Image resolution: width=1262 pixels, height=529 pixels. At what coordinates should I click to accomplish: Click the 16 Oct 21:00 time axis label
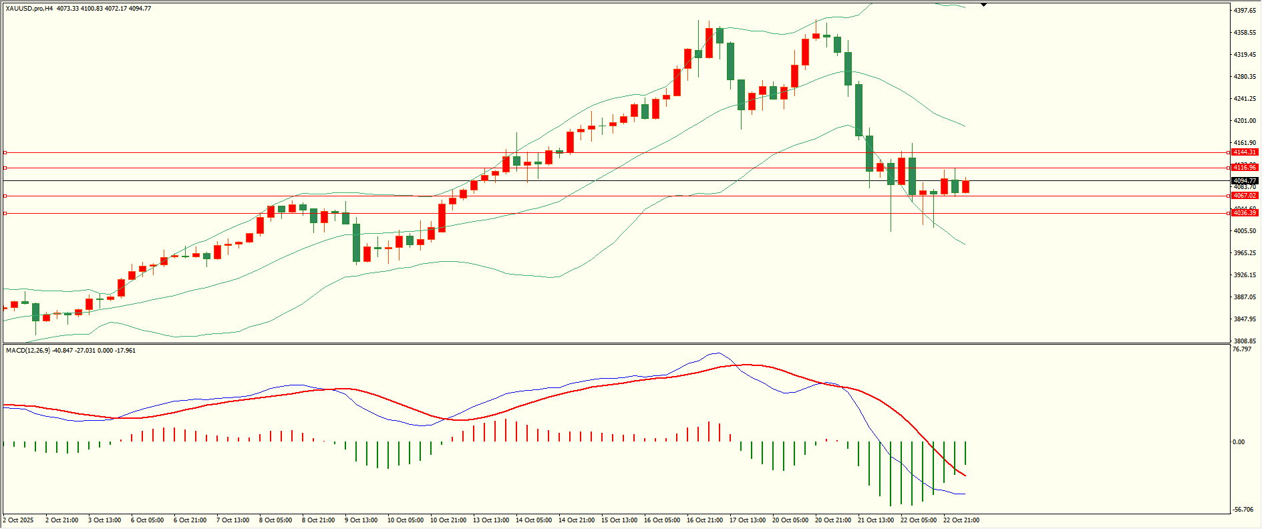coord(704,520)
